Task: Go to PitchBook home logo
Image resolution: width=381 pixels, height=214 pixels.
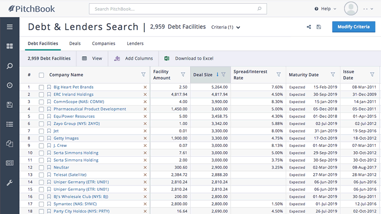Action: [x=32, y=9]
